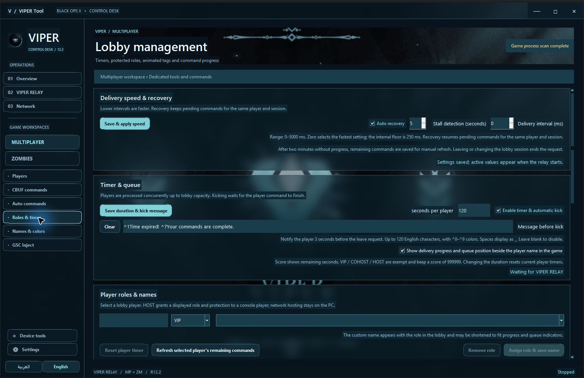Toggle Enable timer & automatic kick checkbox
This screenshot has height=378, width=584.
pyautogui.click(x=498, y=210)
